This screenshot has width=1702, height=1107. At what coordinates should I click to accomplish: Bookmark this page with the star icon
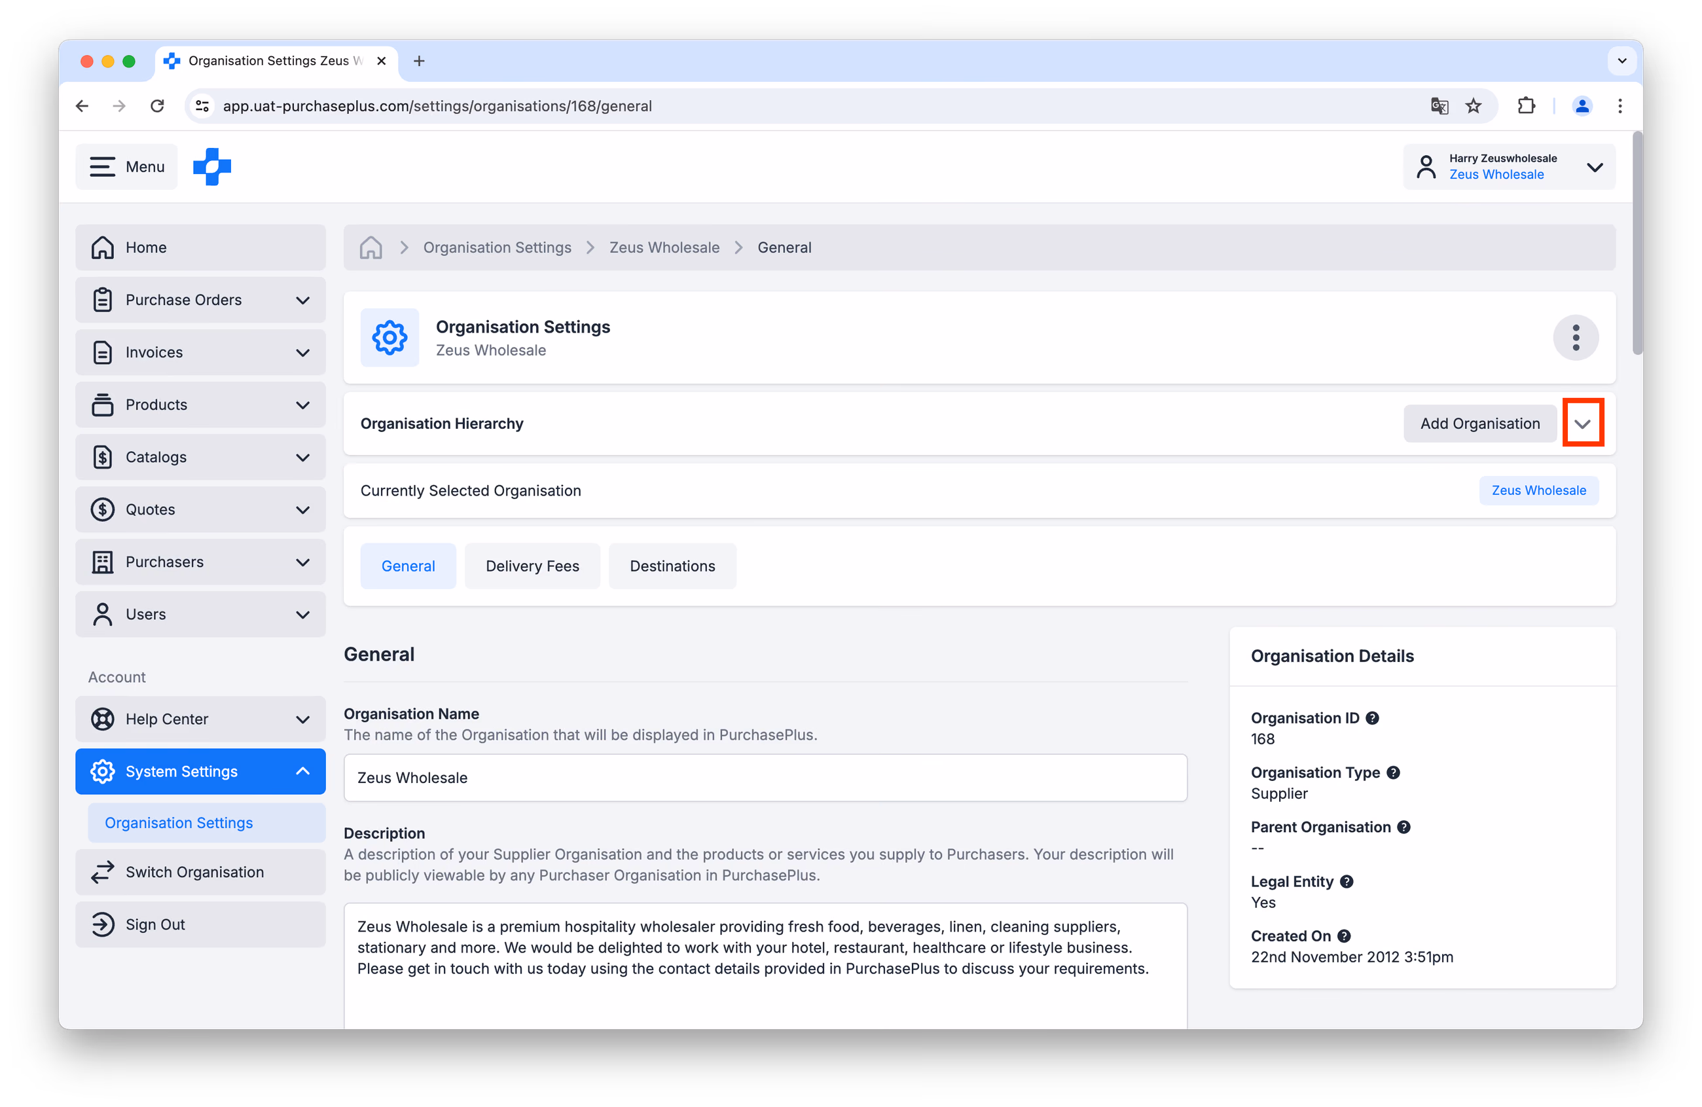(1473, 106)
